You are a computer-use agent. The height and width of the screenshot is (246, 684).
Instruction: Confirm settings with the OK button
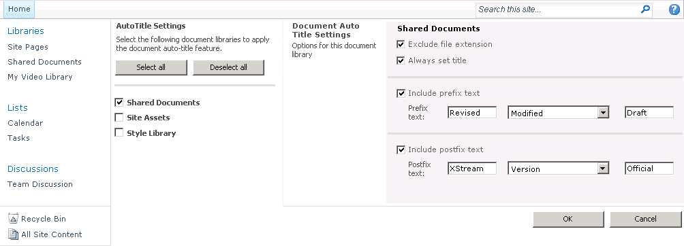point(568,219)
